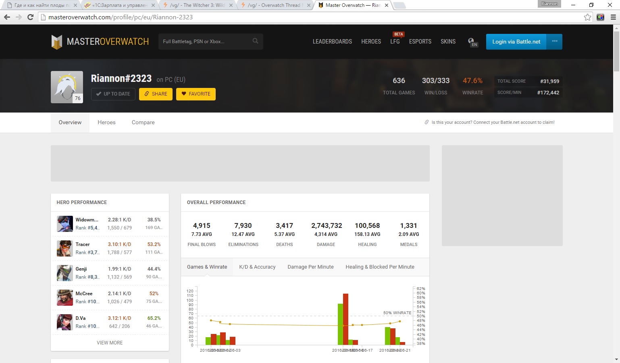Click the browser address bar URL
Screen dimensions: 620x363
pyautogui.click(x=121, y=17)
